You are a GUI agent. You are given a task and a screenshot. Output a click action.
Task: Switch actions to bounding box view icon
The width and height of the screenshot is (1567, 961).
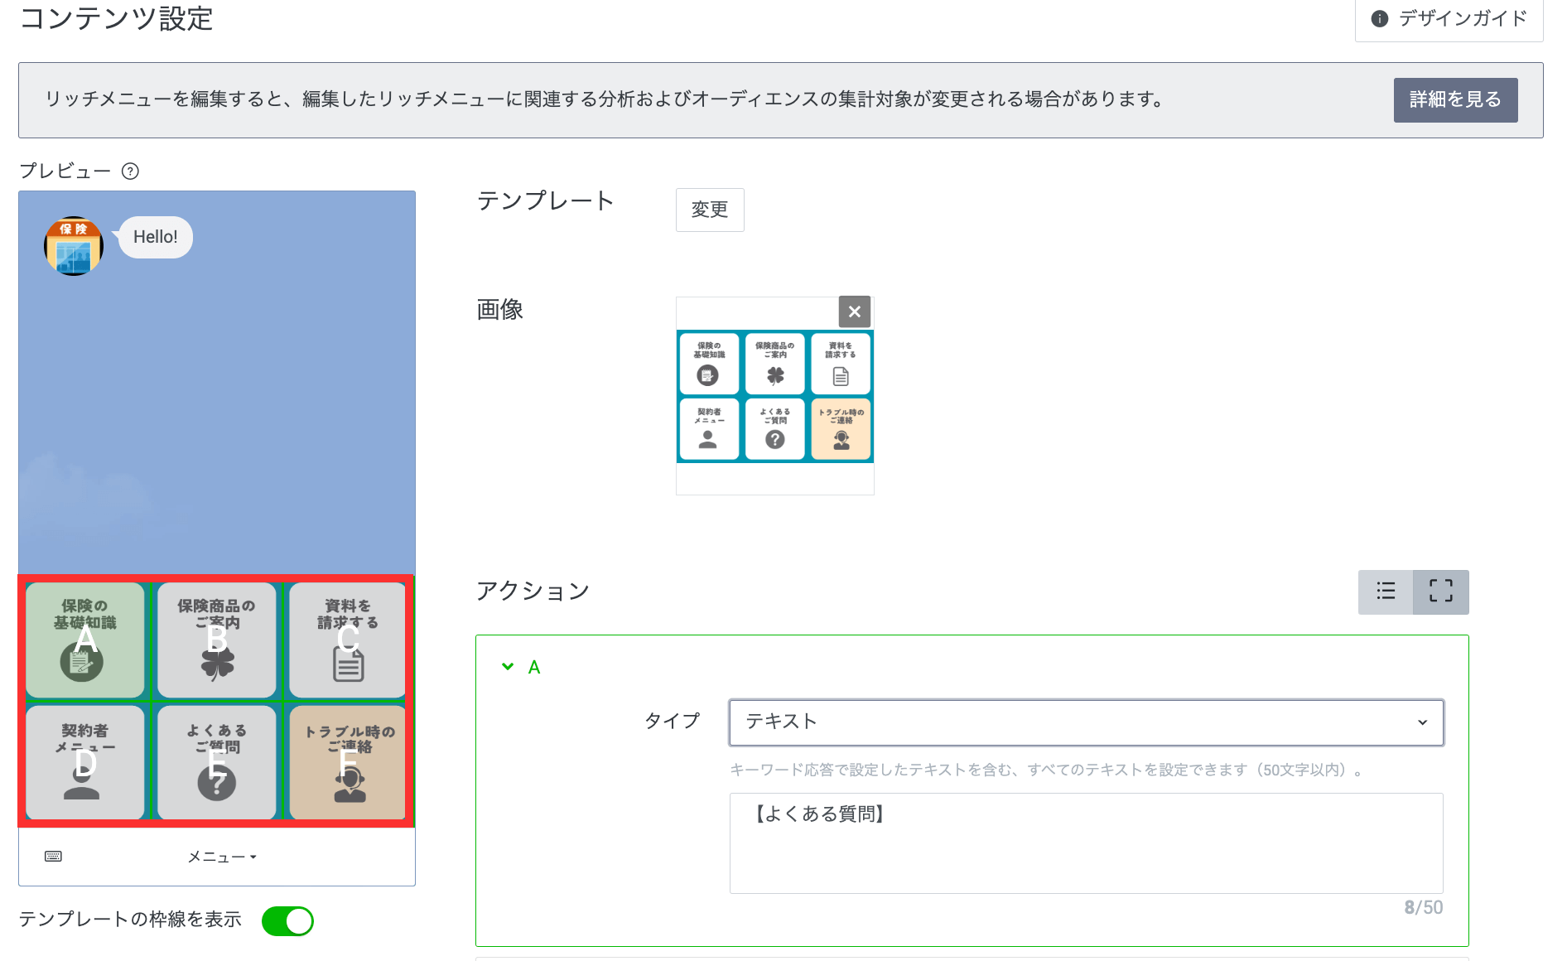(x=1440, y=592)
